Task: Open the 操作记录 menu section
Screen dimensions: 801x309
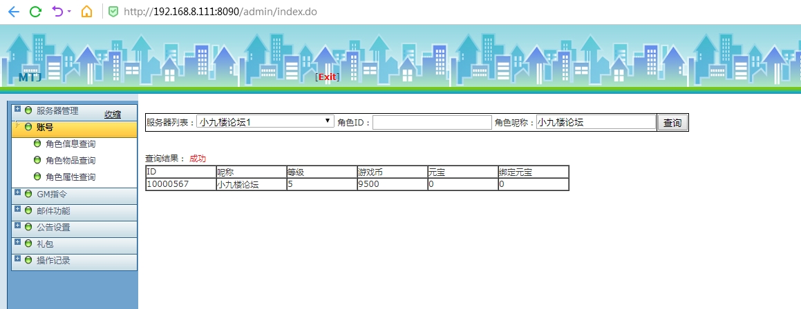Action: click(53, 261)
